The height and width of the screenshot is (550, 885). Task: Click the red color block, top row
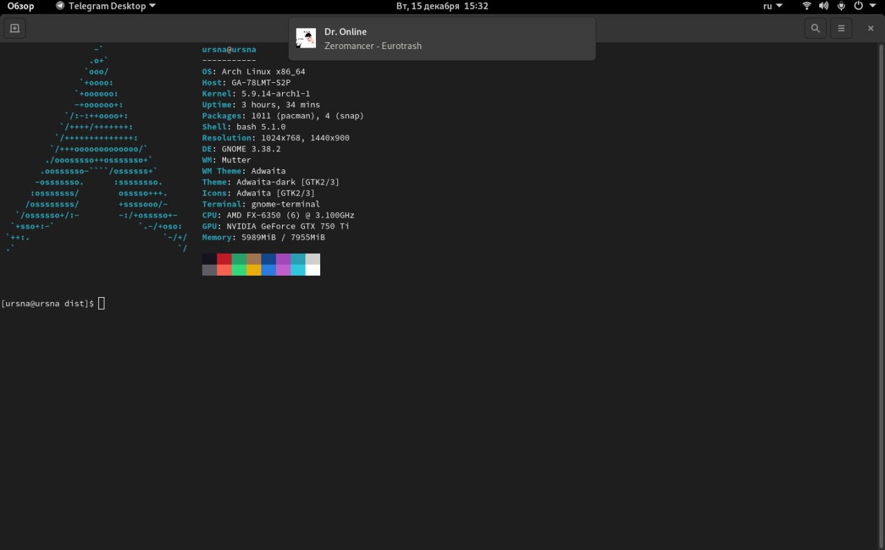click(x=224, y=259)
